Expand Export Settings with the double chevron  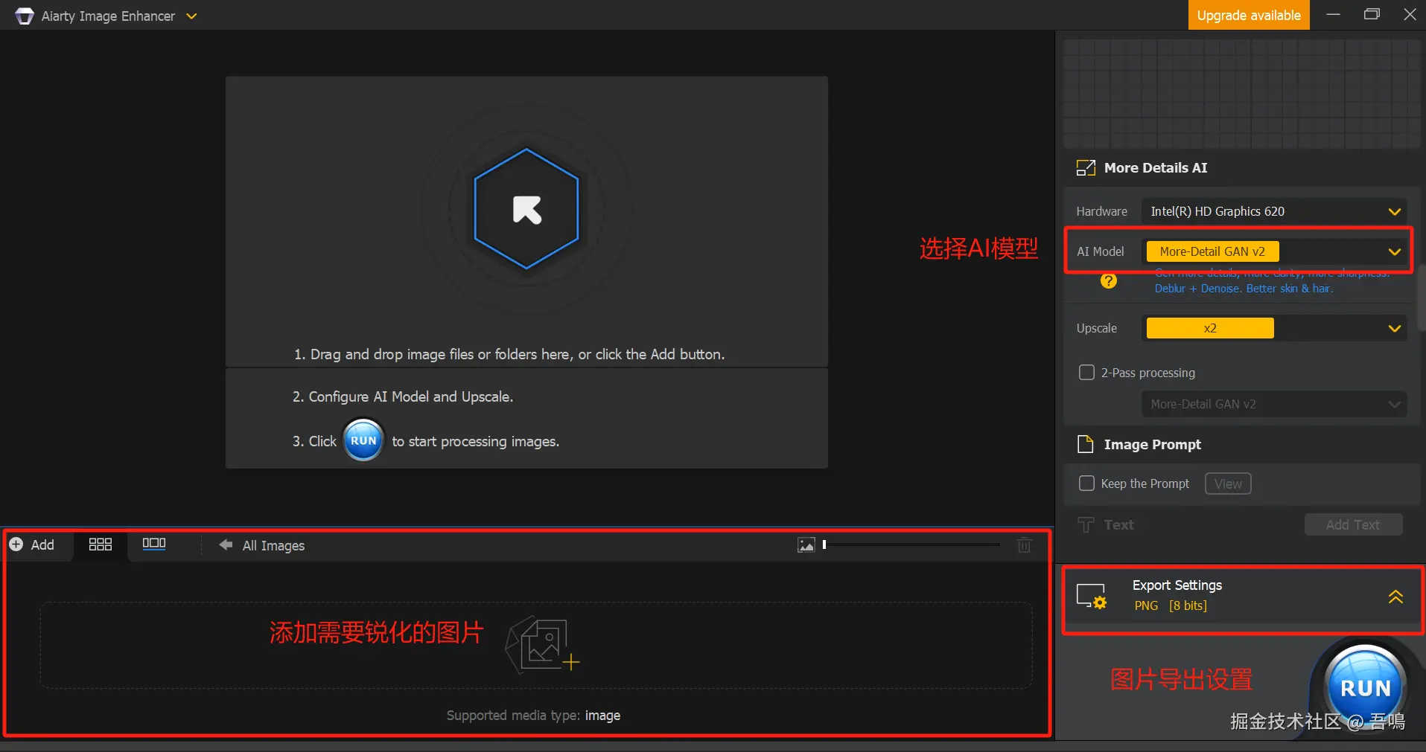pyautogui.click(x=1395, y=597)
